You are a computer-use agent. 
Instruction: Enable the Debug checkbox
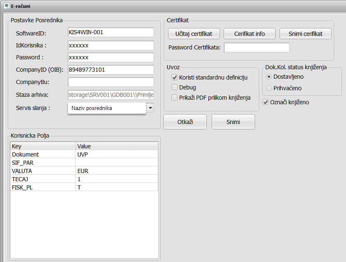174,87
